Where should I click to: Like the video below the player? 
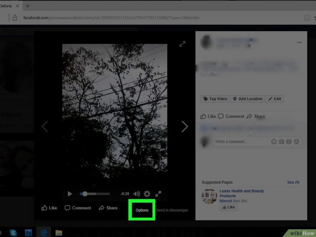49,208
